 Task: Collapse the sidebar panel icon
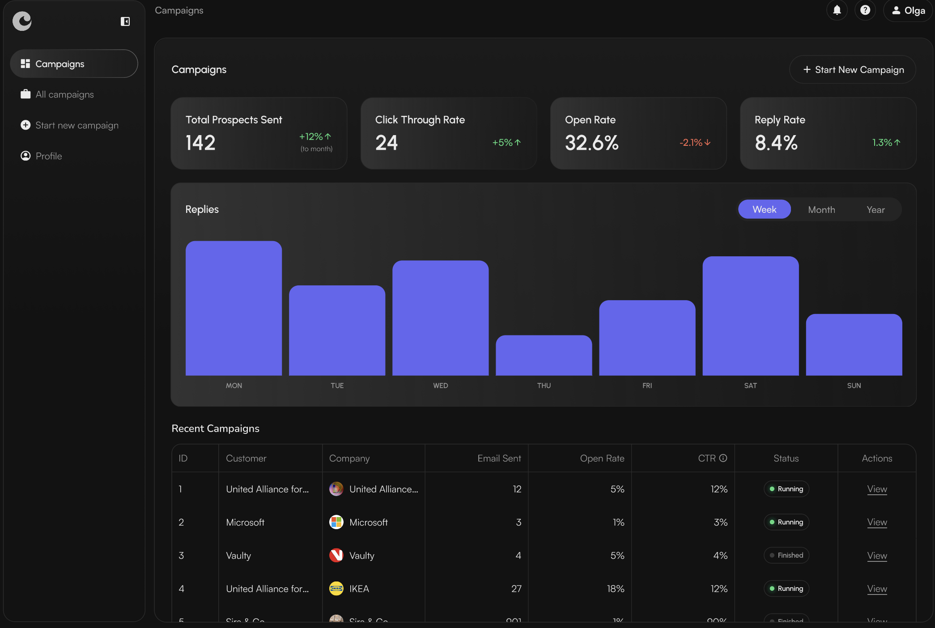[125, 21]
